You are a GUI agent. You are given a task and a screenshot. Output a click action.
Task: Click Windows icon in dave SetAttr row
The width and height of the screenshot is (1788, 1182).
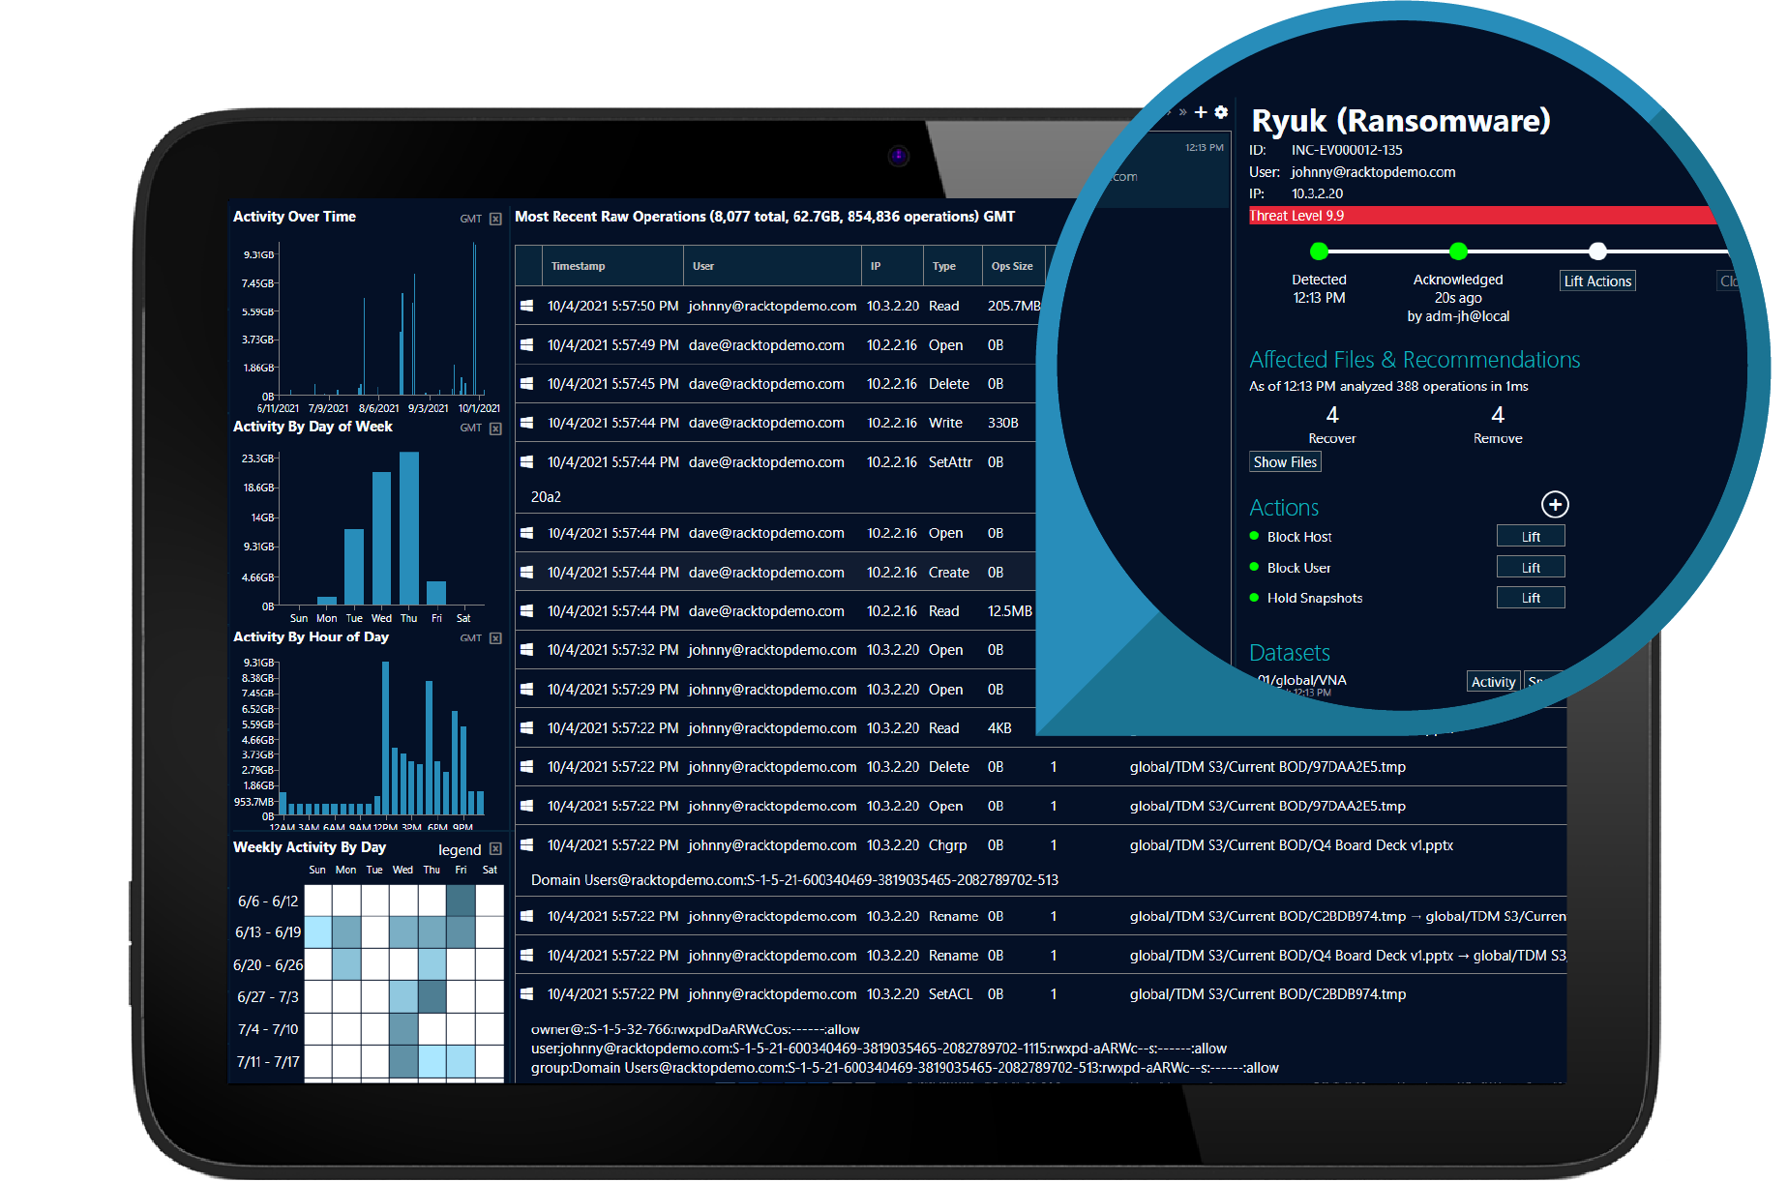click(x=527, y=462)
